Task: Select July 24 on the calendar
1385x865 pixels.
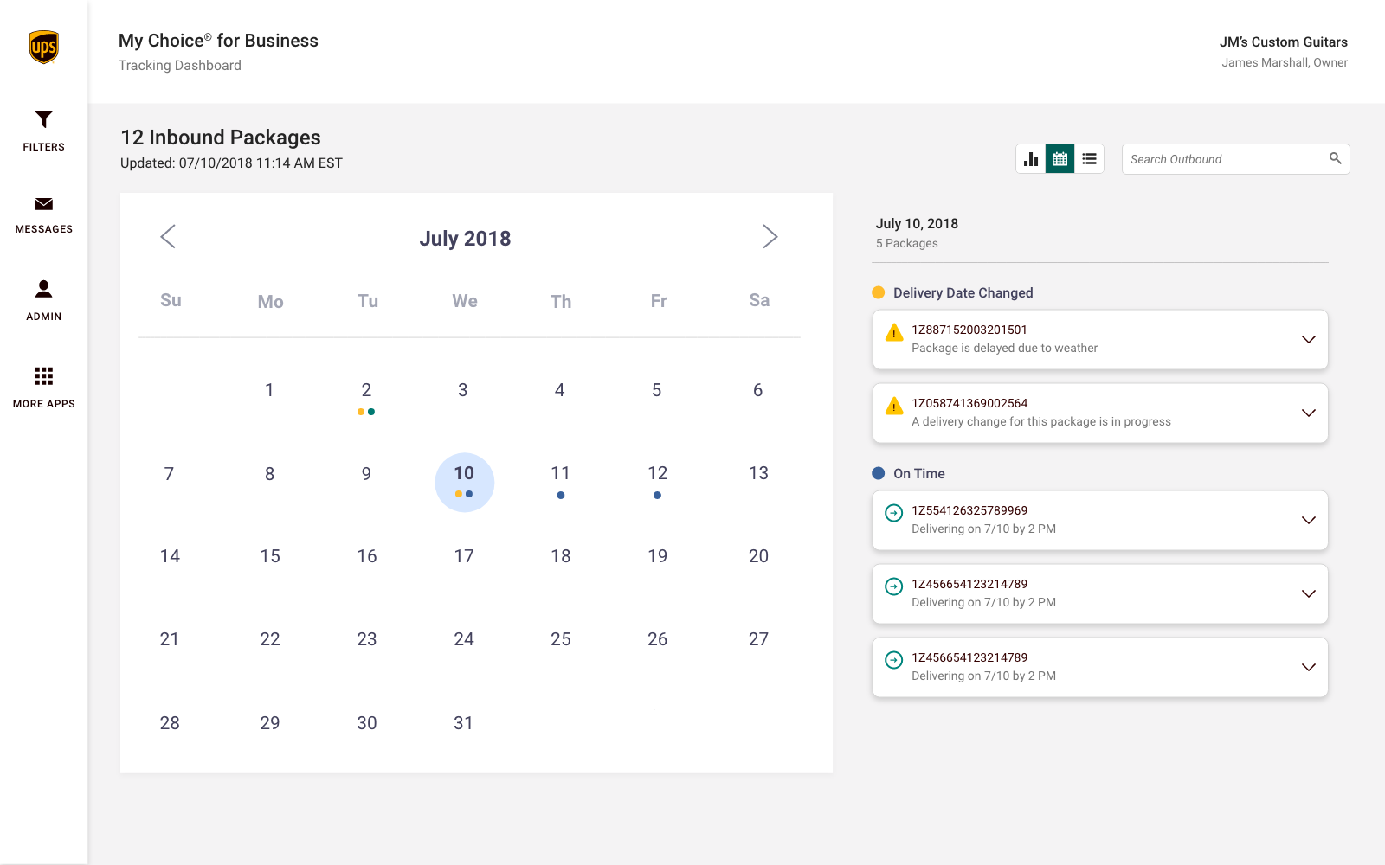Action: (464, 639)
